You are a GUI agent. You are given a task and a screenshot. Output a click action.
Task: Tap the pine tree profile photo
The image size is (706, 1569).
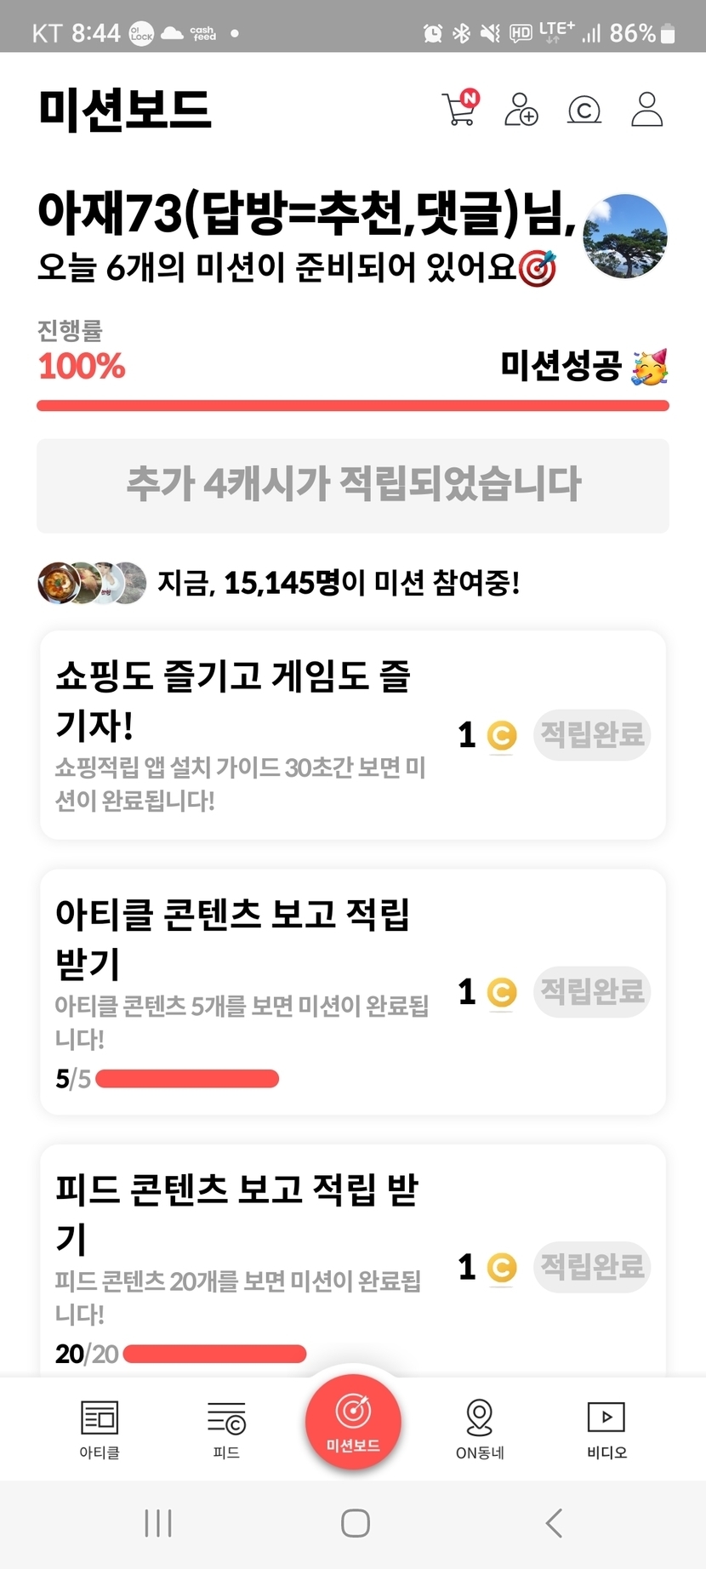(625, 237)
